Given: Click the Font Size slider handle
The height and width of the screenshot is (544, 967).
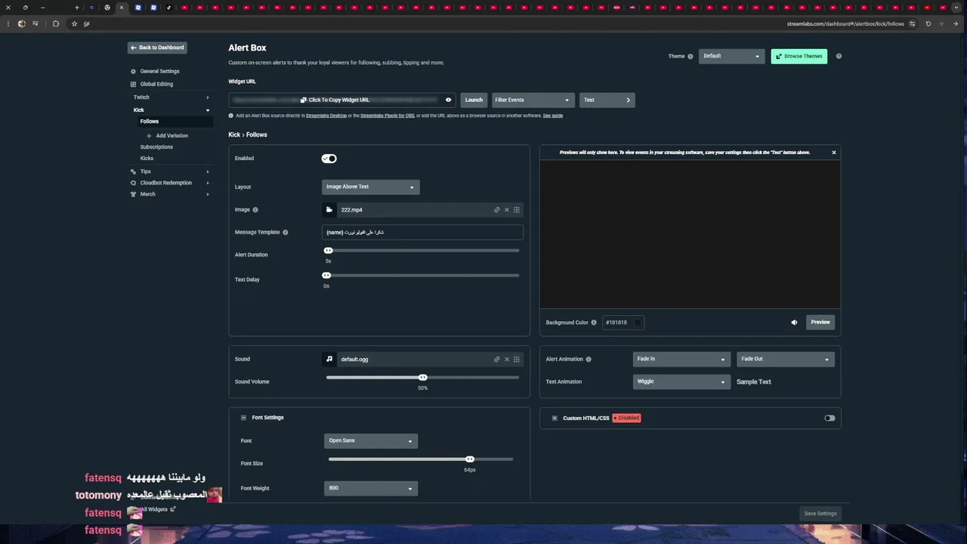Looking at the screenshot, I should click(470, 459).
